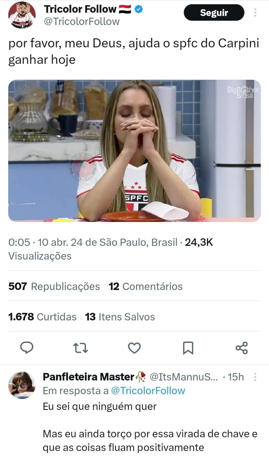Follow the account with Seguir button
The width and height of the screenshot is (269, 459).
tap(214, 13)
